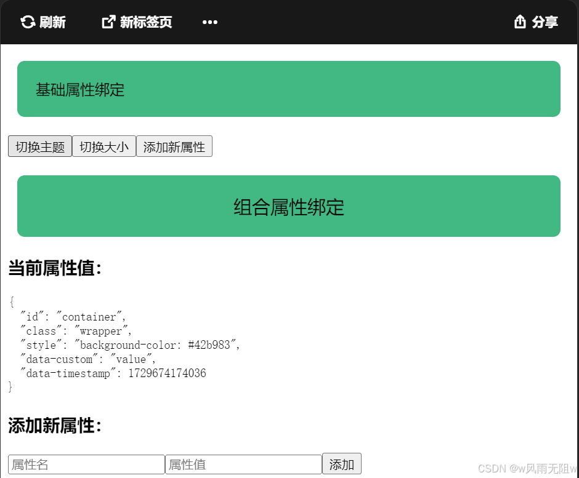The height and width of the screenshot is (478, 579).
Task: Click the 当前属性值 heading
Action: 55,268
